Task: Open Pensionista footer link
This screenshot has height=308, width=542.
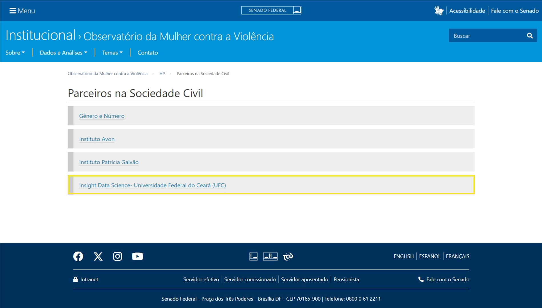Action: click(x=346, y=279)
